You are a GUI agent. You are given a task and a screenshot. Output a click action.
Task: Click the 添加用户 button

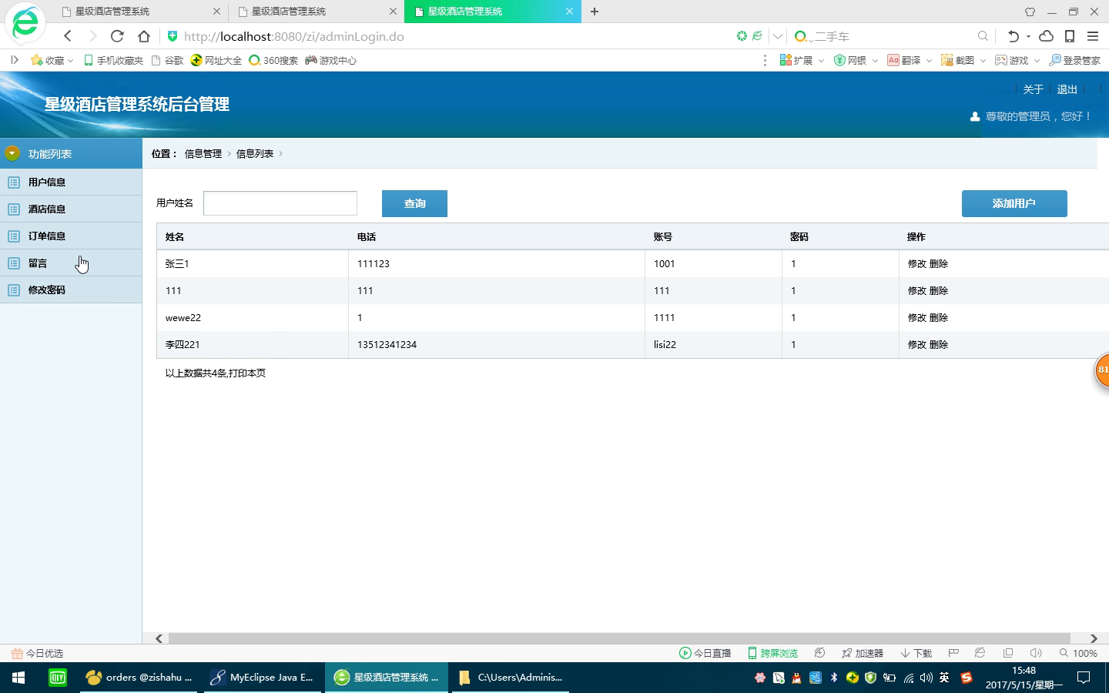click(1014, 203)
